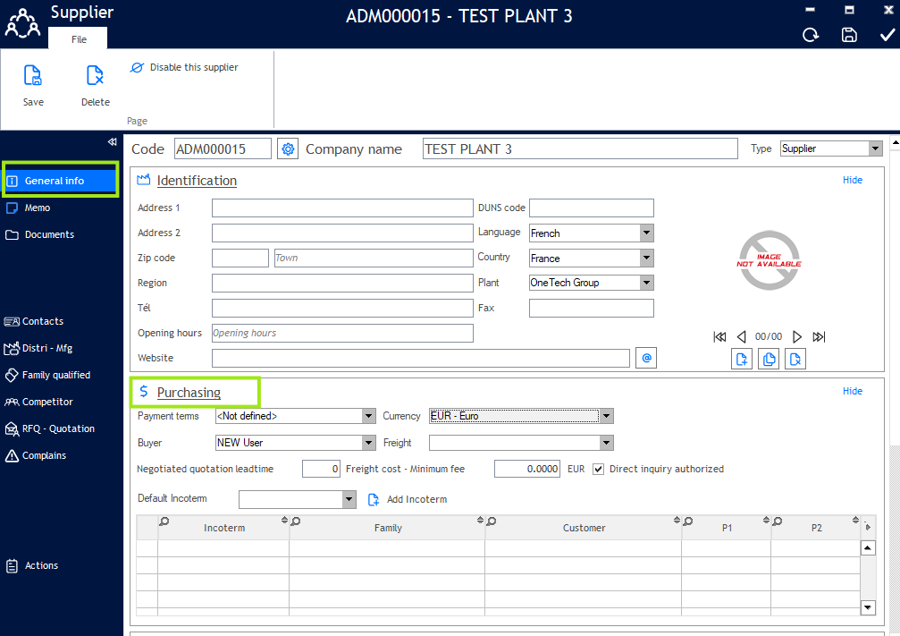Click the gear icon beside the Code field

point(288,148)
